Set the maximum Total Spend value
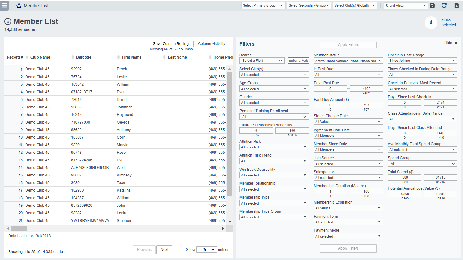463x260 pixels. (440, 177)
